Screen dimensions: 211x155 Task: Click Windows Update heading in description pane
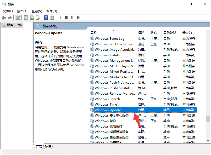click(49, 33)
